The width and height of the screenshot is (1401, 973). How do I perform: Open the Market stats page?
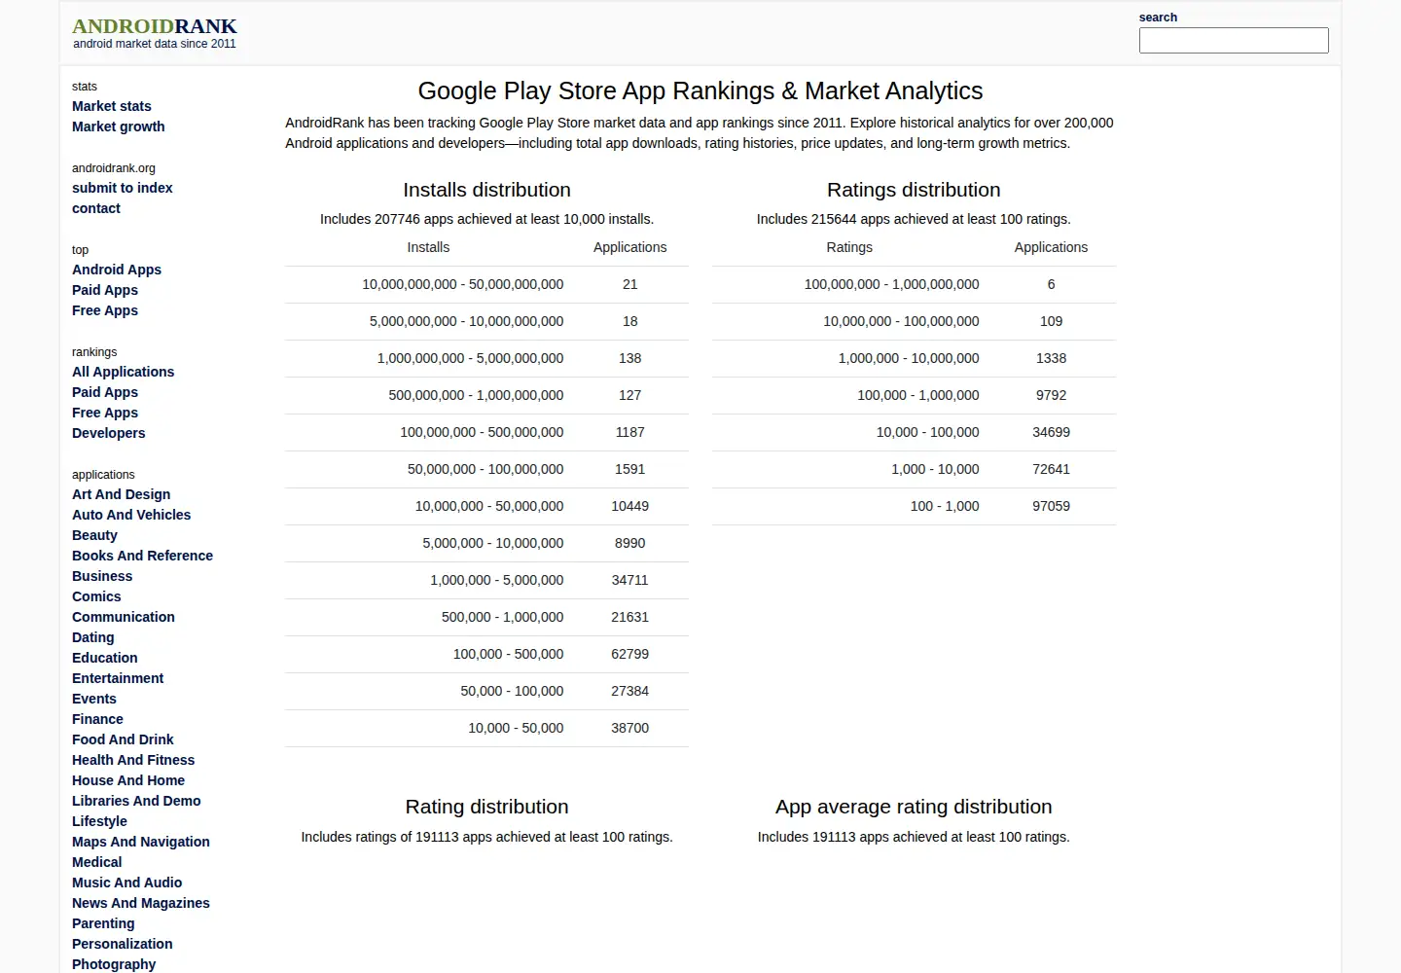(x=112, y=106)
